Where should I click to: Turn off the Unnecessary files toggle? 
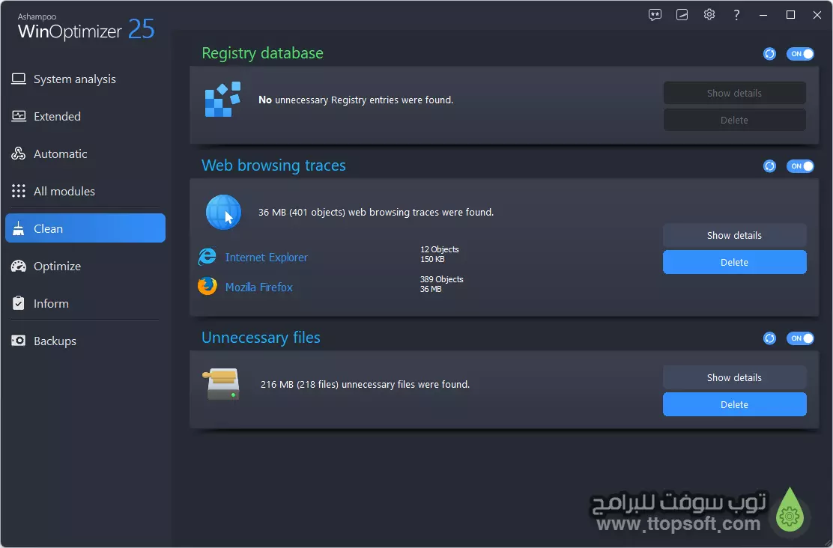click(800, 338)
